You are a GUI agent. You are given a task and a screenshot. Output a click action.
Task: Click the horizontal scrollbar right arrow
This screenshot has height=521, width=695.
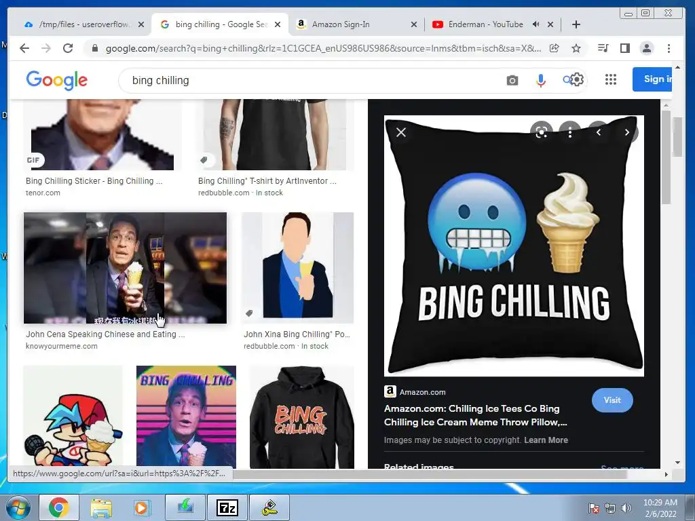[x=666, y=474]
